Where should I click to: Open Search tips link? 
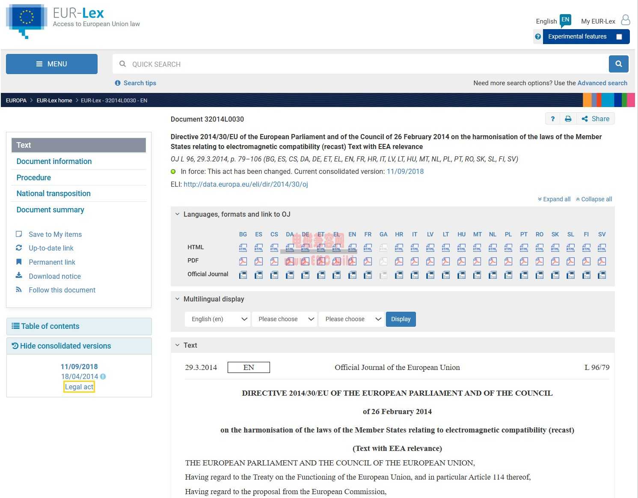click(x=136, y=83)
